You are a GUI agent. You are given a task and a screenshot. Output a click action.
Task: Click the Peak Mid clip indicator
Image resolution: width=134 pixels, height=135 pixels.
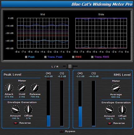pos(48,79)
